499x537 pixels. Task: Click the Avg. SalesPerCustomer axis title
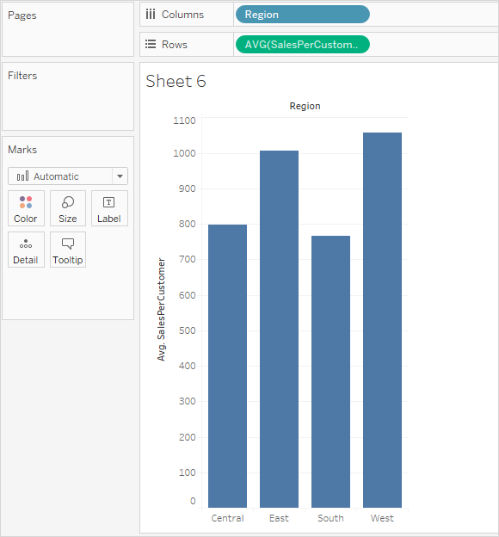tap(161, 309)
